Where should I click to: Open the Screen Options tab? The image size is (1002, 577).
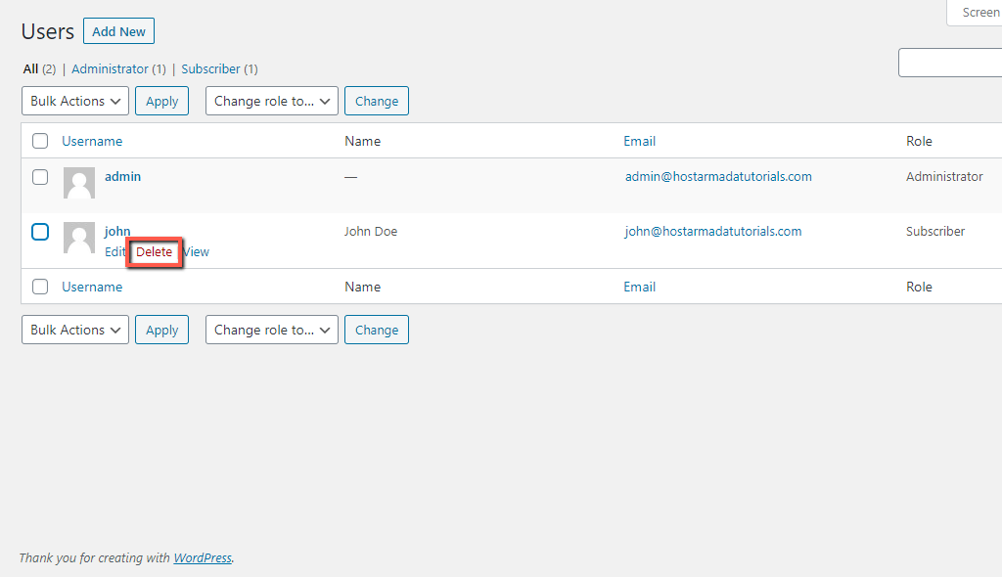tap(975, 13)
